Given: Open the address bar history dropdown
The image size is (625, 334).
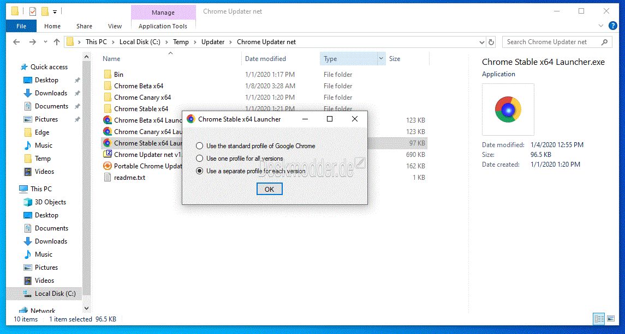Looking at the screenshot, I should (481, 42).
